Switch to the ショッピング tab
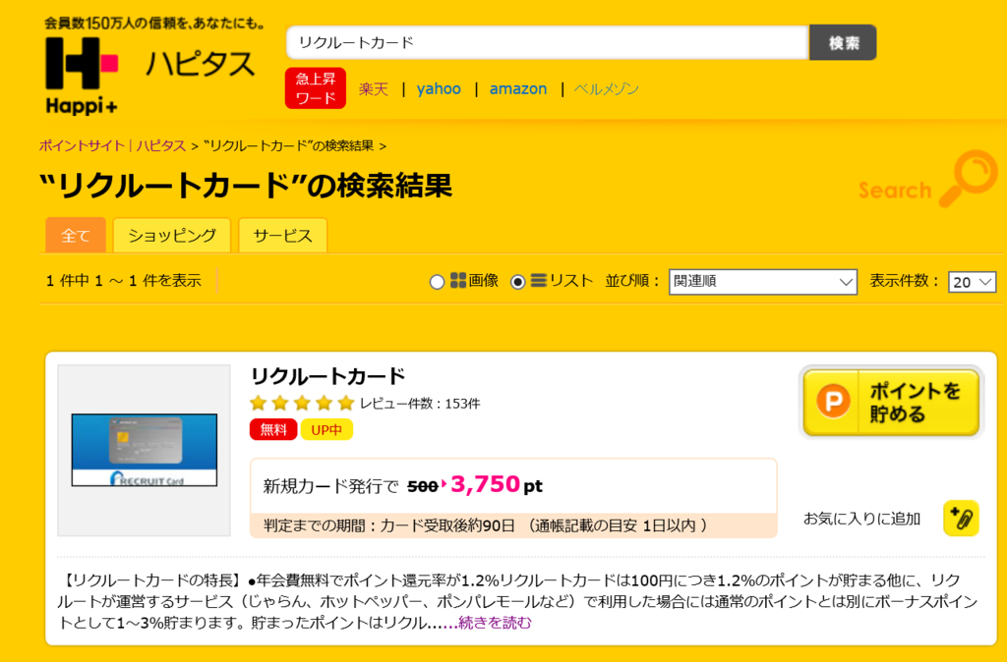This screenshot has width=1007, height=662. click(x=172, y=236)
